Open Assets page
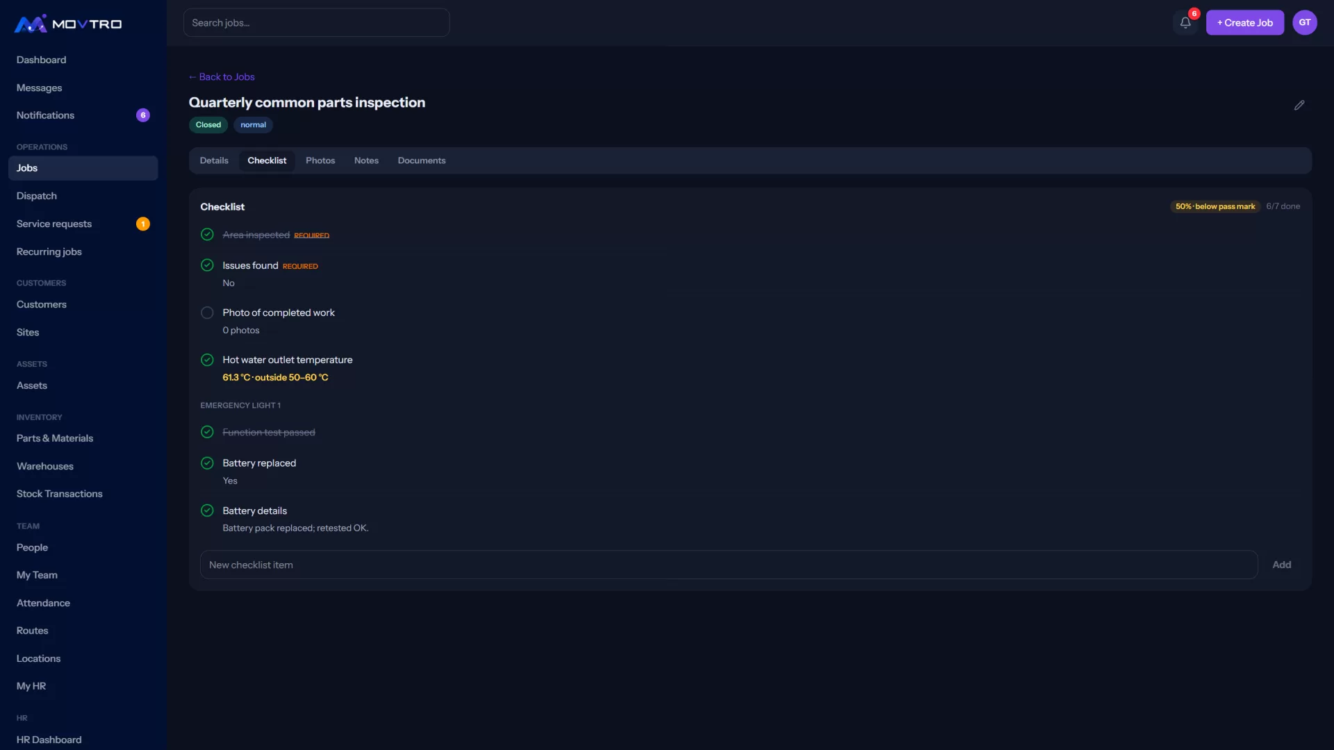The height and width of the screenshot is (750, 1334). click(x=83, y=385)
